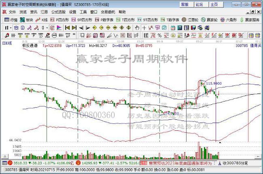This screenshot has height=174, width=263.
Task: Switch to the K线 candlestick view
Action: point(41,20)
